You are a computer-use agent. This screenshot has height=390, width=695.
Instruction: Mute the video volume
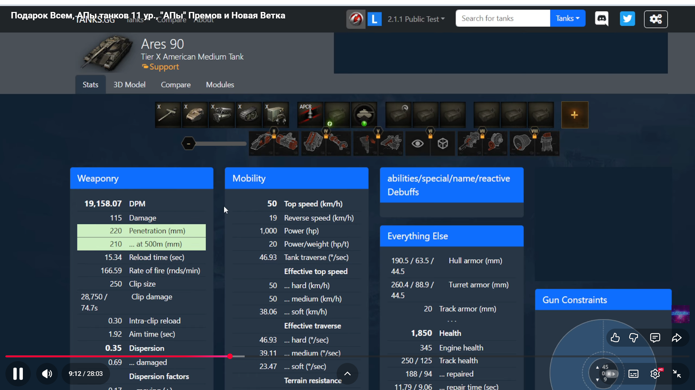coord(47,374)
